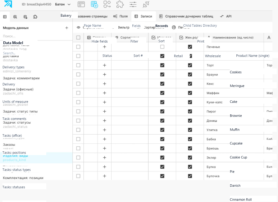278x202 pixels.
Task: Click the Брауни name cell
Action: [x=234, y=75]
